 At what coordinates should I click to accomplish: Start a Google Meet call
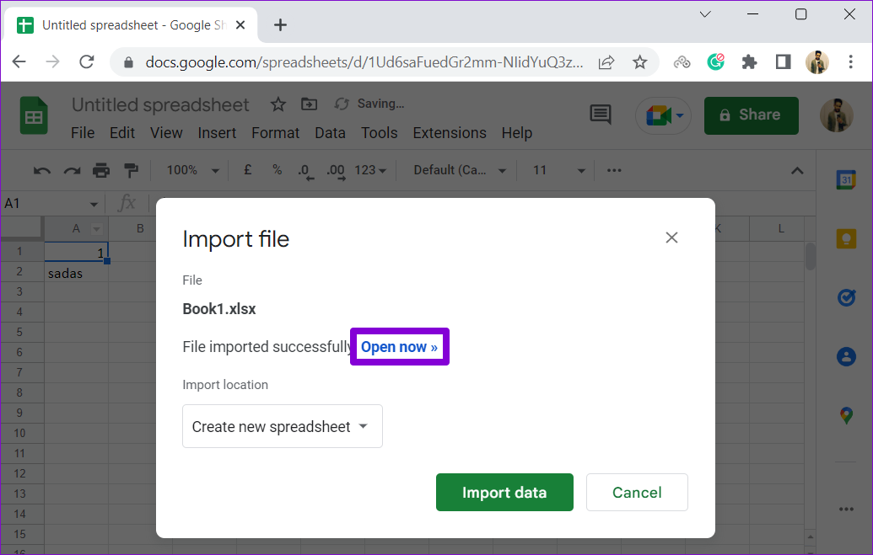(x=663, y=115)
